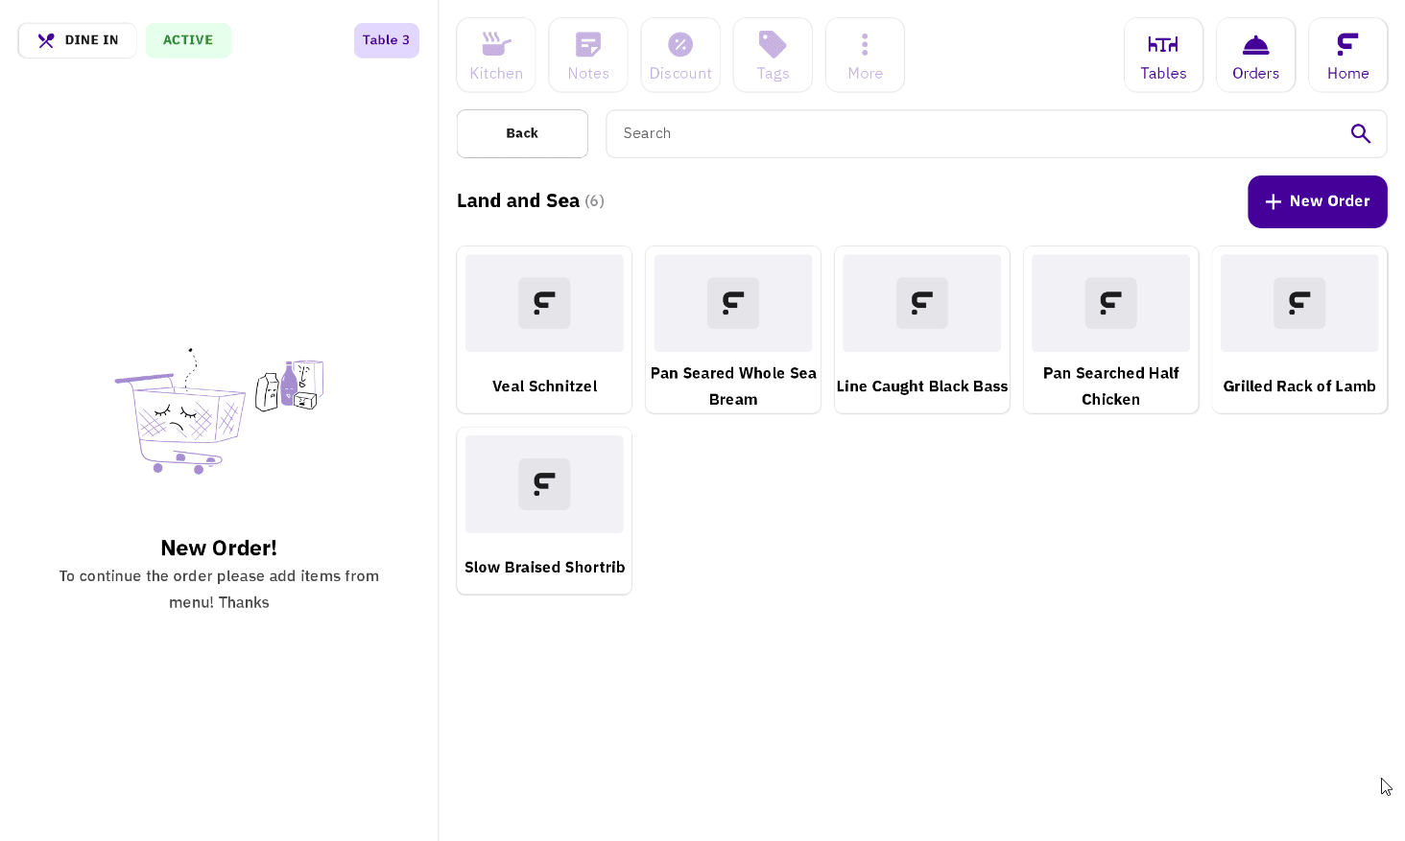The height and width of the screenshot is (841, 1405).
Task: Pick Slow Braised Shortrib item
Action: pos(544,510)
